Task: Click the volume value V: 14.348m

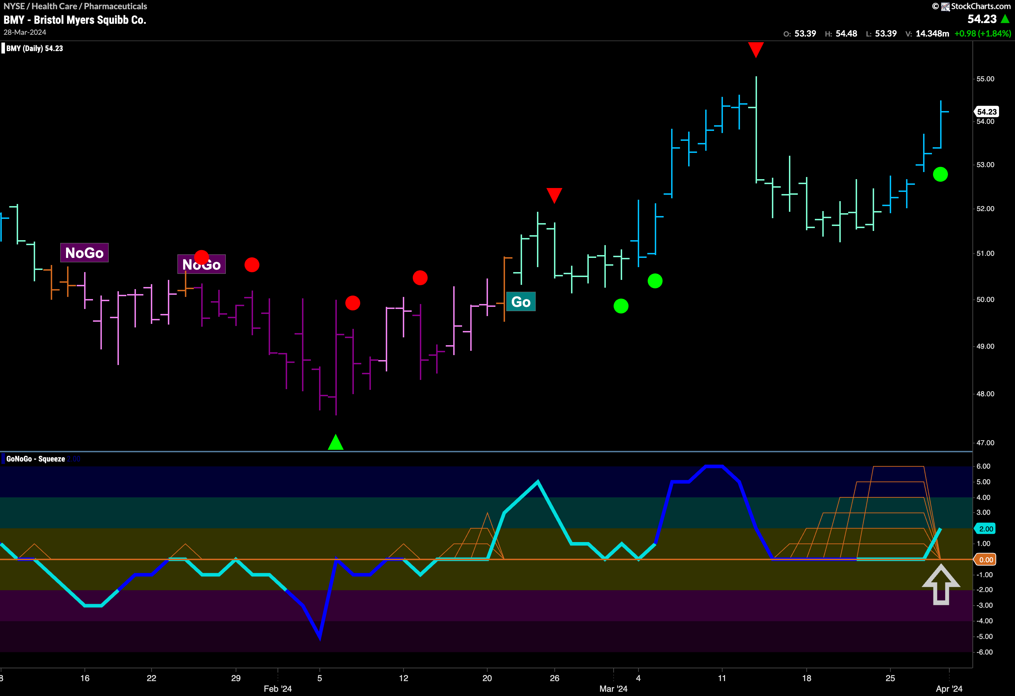Action: pos(927,34)
